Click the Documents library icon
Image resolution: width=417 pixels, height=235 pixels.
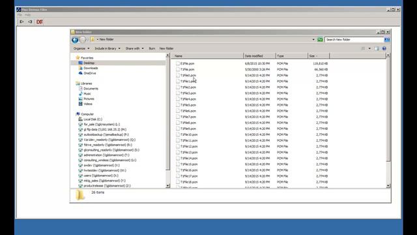pos(81,89)
